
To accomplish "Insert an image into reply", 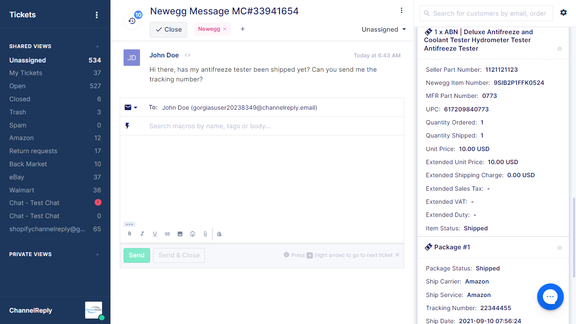I will (180, 234).
